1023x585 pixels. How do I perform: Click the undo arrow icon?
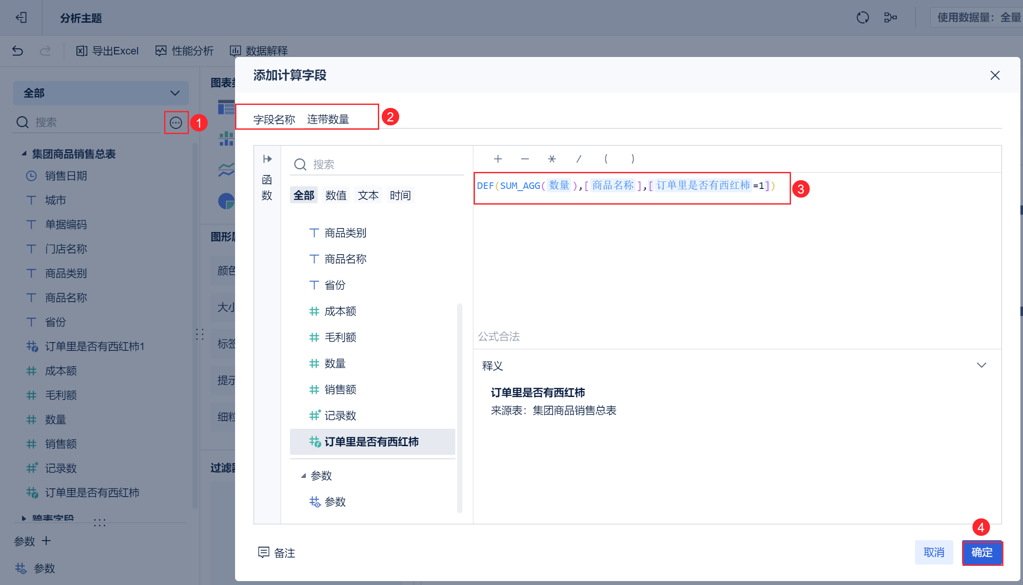click(17, 51)
